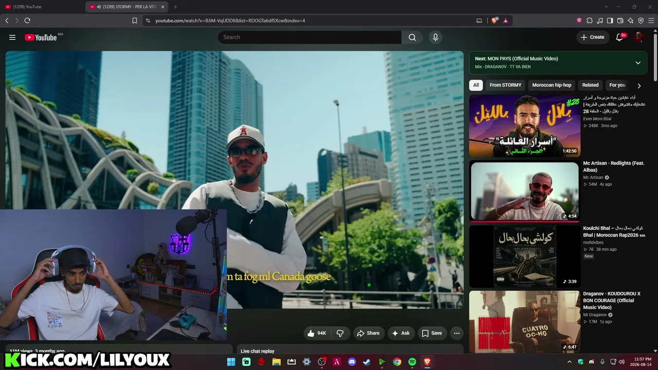Click the browser address bar URL
Viewport: 658px width, 370px height.
coord(230,21)
